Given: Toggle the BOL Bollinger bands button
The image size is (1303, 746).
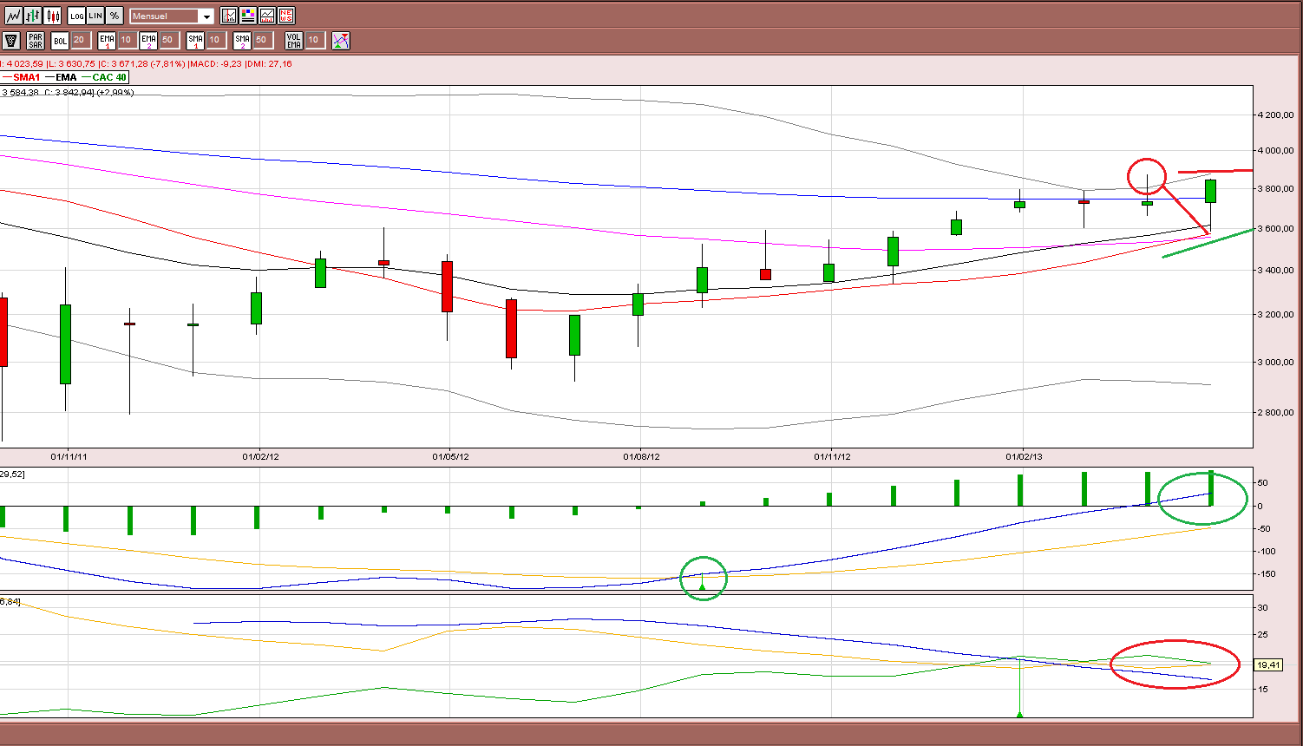Looking at the screenshot, I should coord(60,40).
